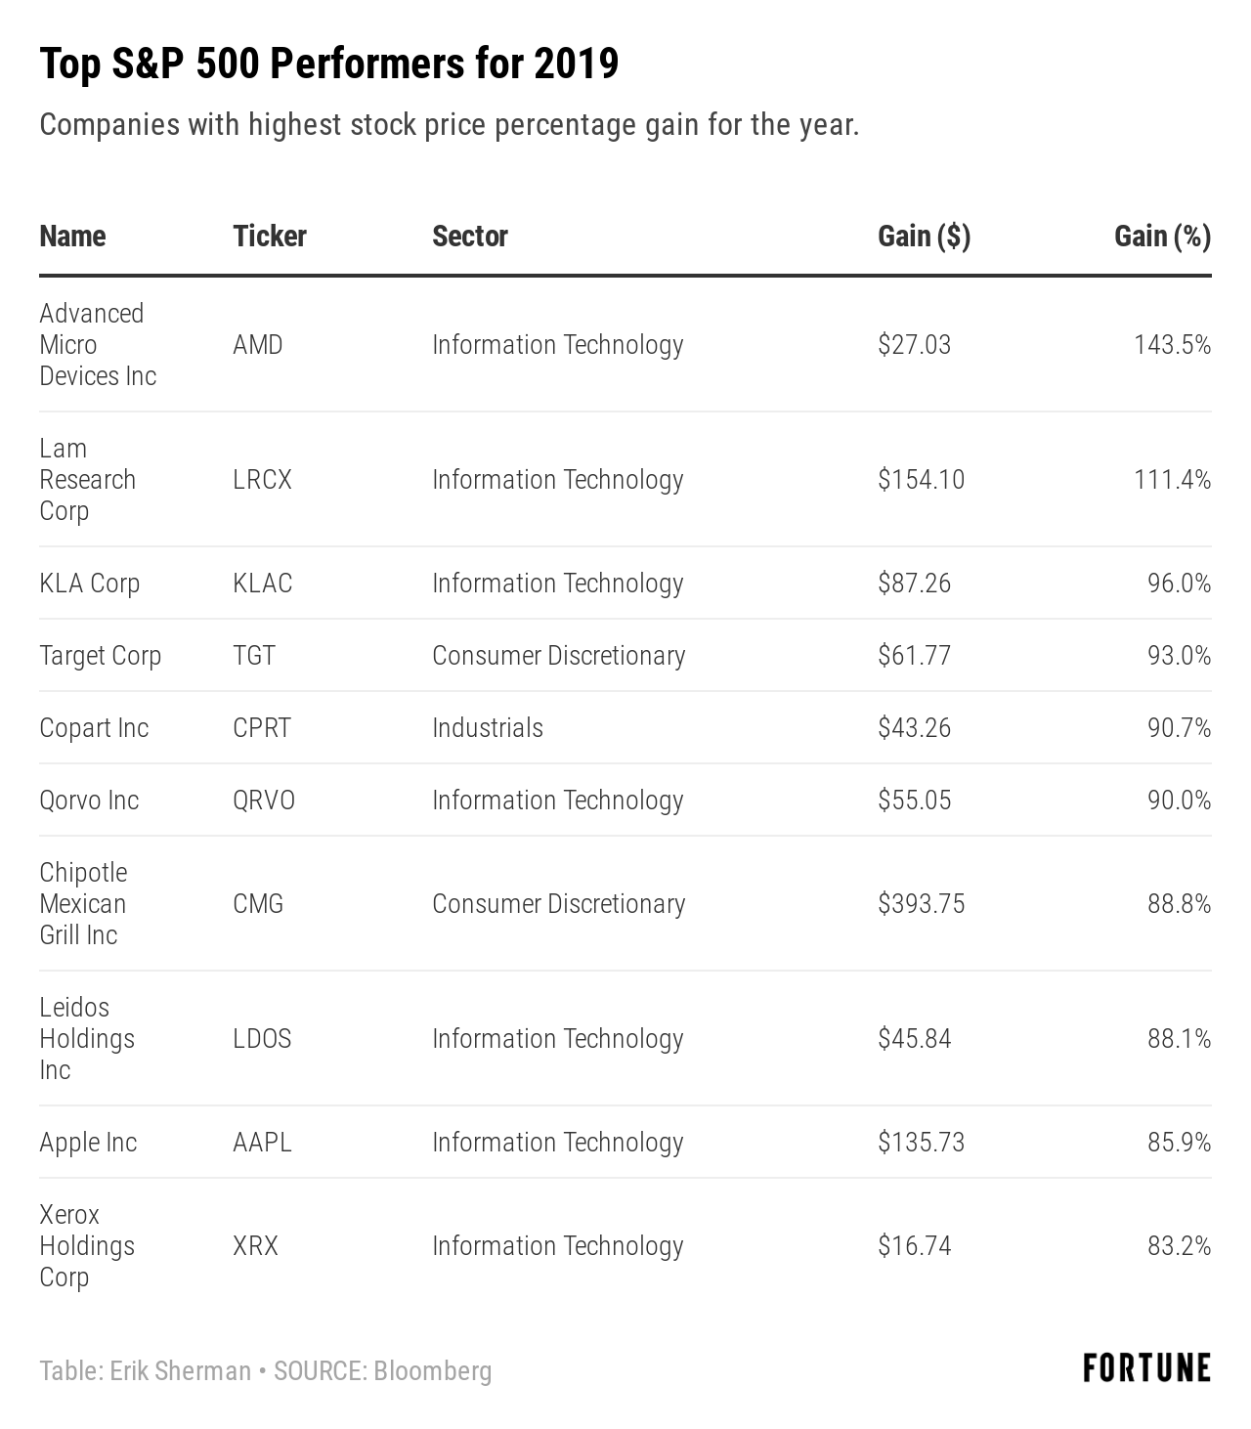Select AMD's 143.5% gain value
Screen dimensions: 1251x1429
point(1172,345)
